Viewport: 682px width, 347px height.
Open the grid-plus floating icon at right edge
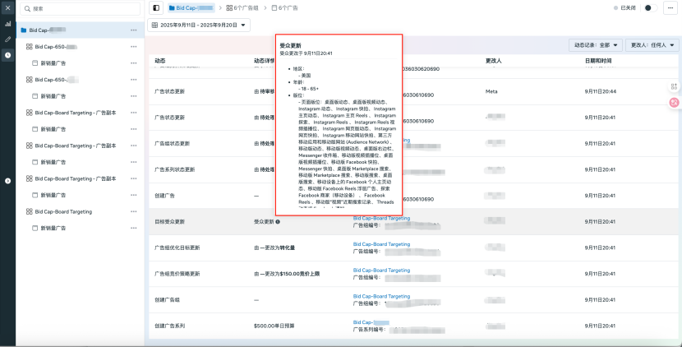tap(674, 86)
